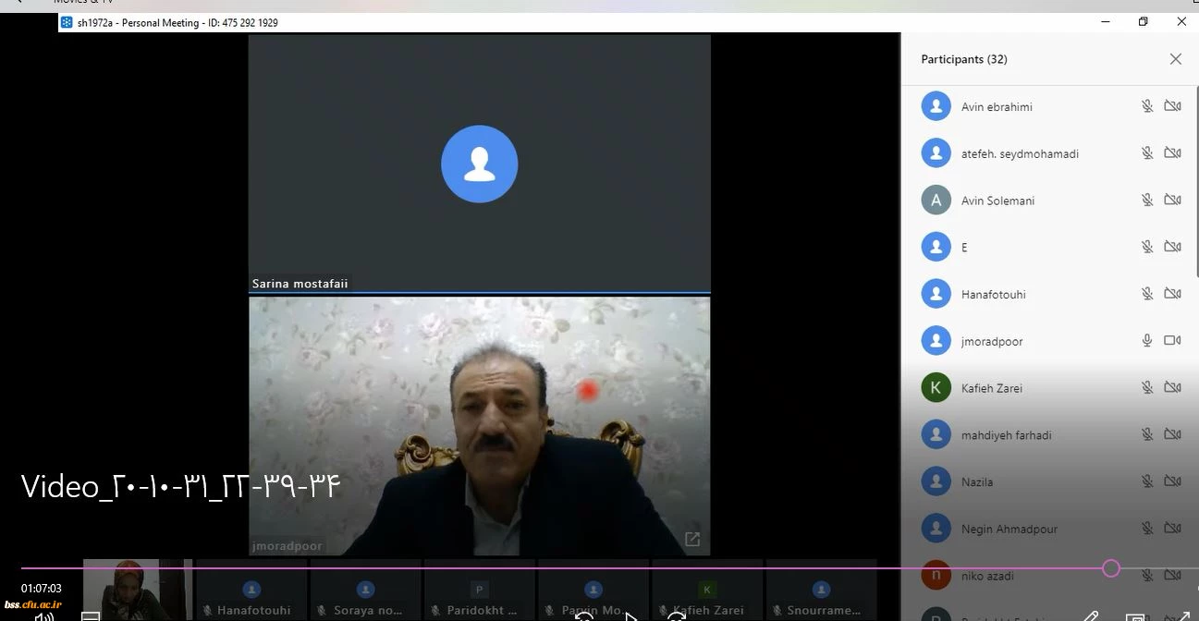Toggle the microphone for Avin Solemani
Image resolution: width=1199 pixels, height=621 pixels.
[1146, 201]
